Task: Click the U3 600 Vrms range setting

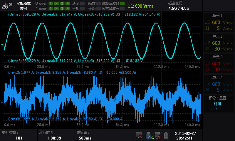Action: click(x=218, y=63)
